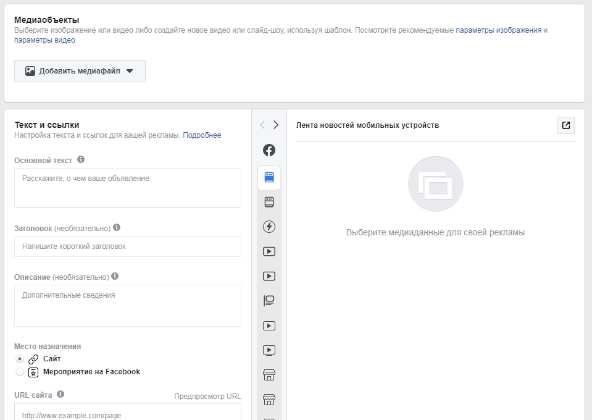
Task: Select the mobile news feed preview icon
Action: tap(269, 177)
